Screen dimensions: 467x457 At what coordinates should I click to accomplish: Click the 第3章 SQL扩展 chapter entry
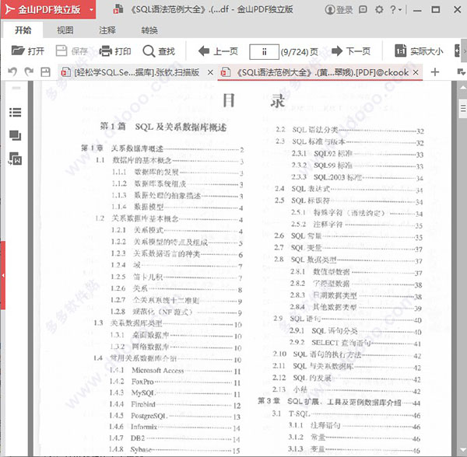coord(339,402)
